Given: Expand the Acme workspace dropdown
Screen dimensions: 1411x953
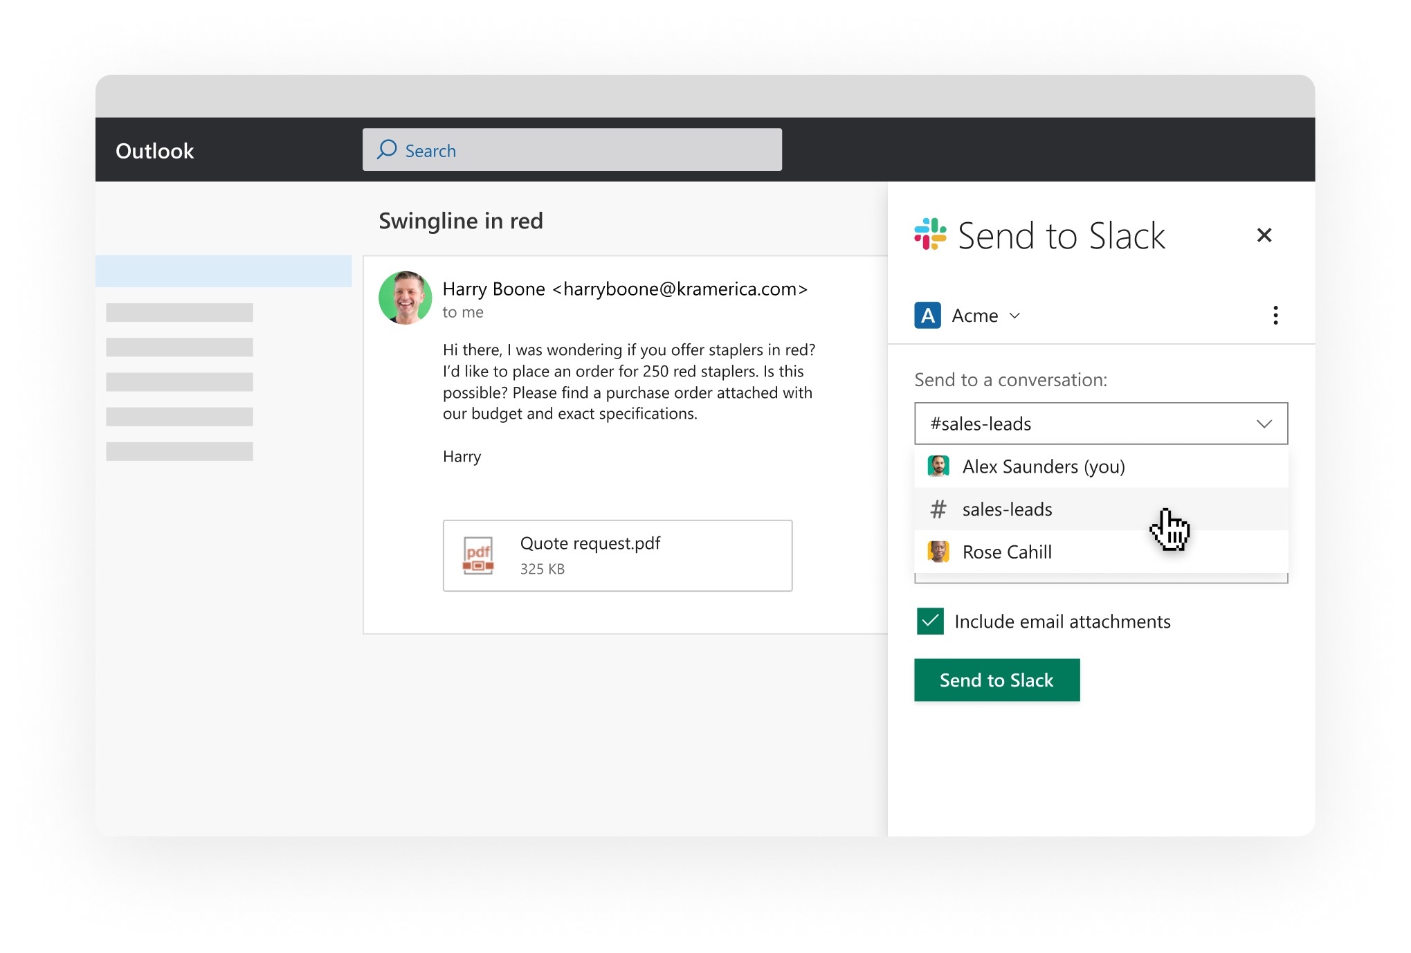Looking at the screenshot, I should (1014, 316).
